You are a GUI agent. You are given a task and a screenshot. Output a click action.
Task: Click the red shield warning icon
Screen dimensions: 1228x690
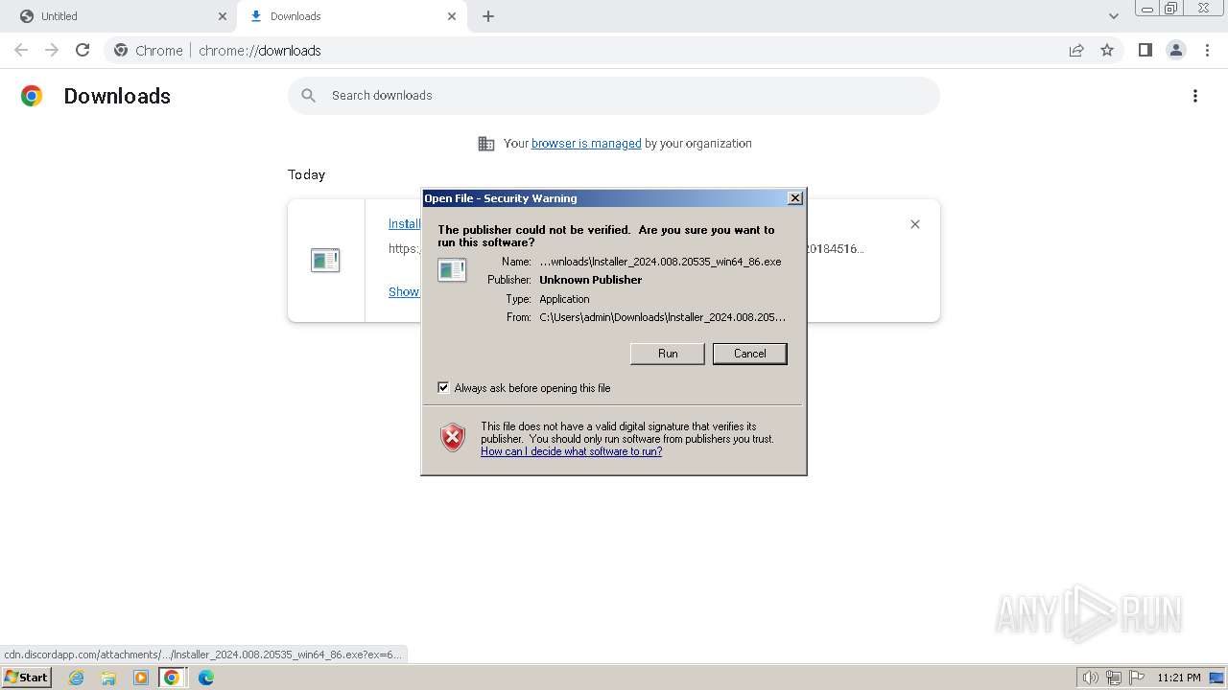click(453, 438)
